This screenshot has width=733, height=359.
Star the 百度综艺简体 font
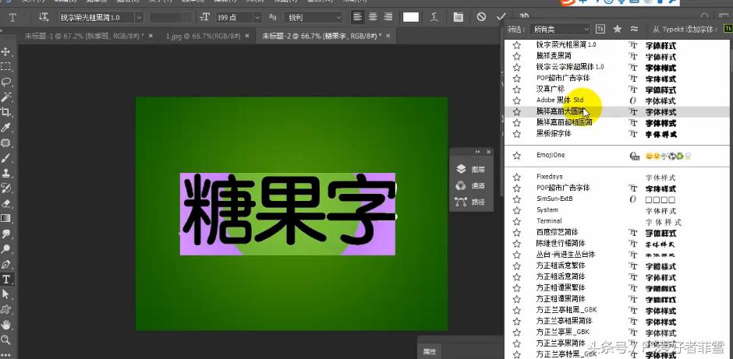pos(516,233)
